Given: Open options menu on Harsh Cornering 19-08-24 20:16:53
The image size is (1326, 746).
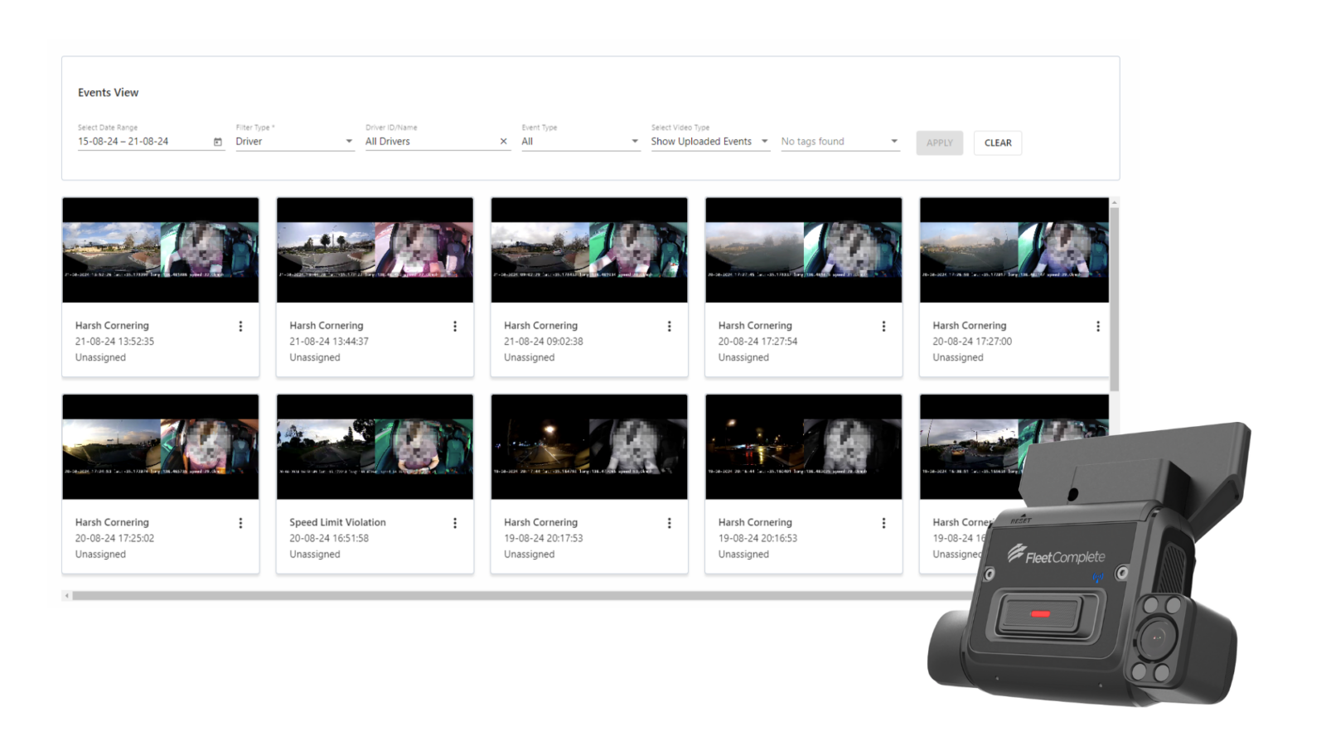Looking at the screenshot, I should tap(883, 523).
